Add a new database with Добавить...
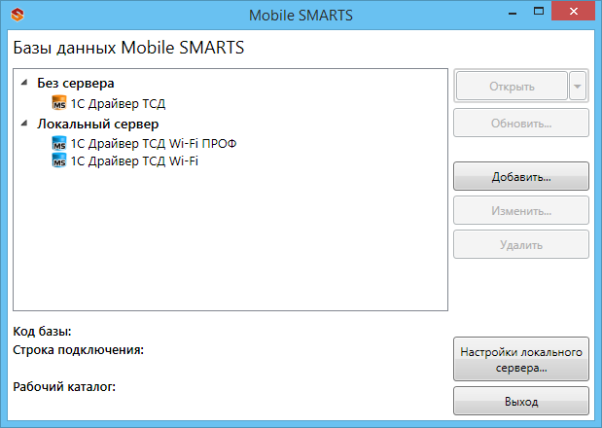Viewport: 602px width, 428px height. click(521, 176)
